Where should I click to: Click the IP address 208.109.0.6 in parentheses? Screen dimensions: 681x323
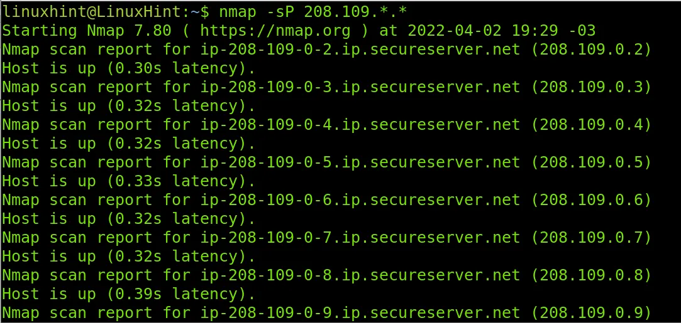click(592, 199)
